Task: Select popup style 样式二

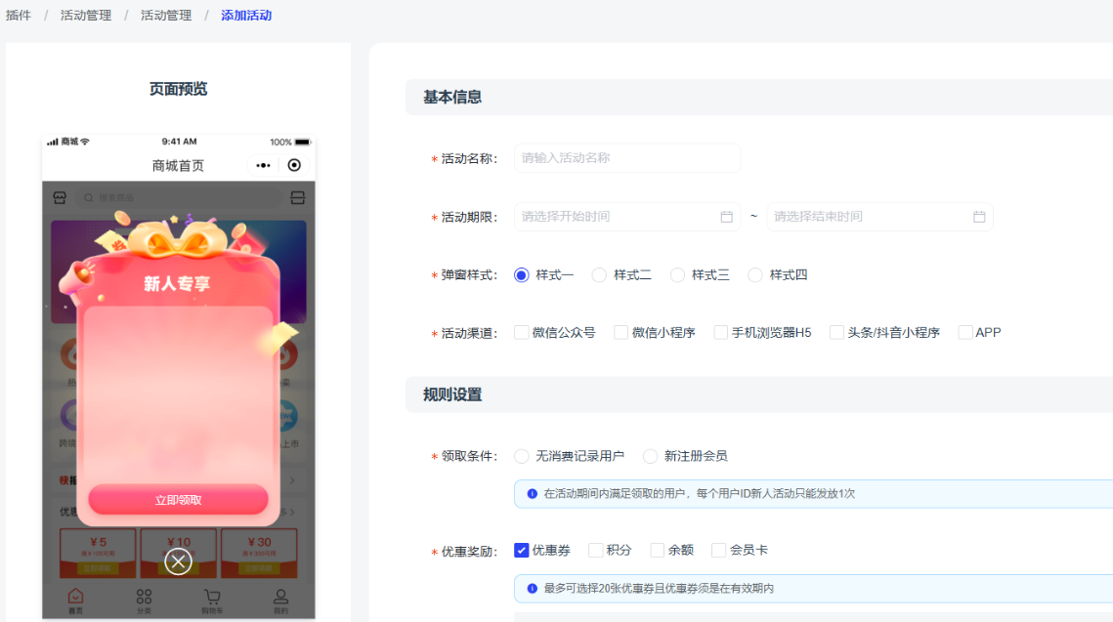Action: pos(599,275)
